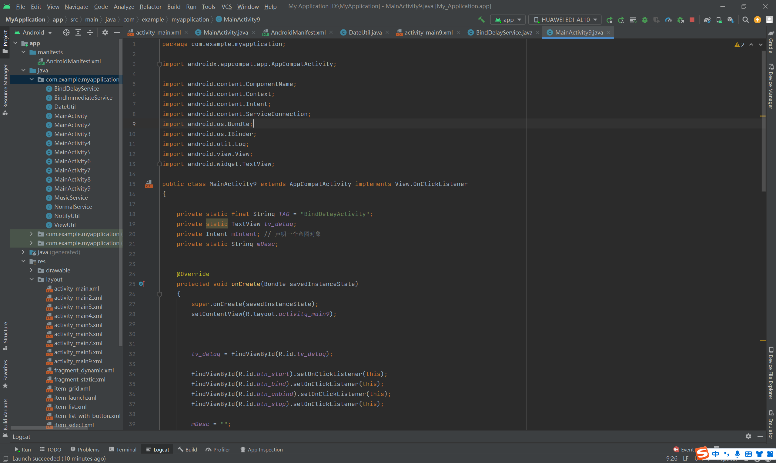
Task: Click the Debug app bug icon
Action: 645,20
